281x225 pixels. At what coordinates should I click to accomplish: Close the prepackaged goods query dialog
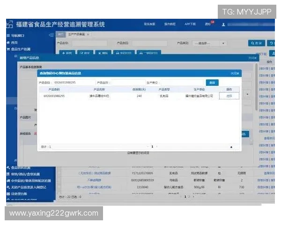235,74
